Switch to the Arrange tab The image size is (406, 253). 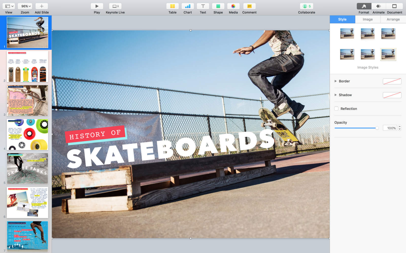click(x=393, y=19)
